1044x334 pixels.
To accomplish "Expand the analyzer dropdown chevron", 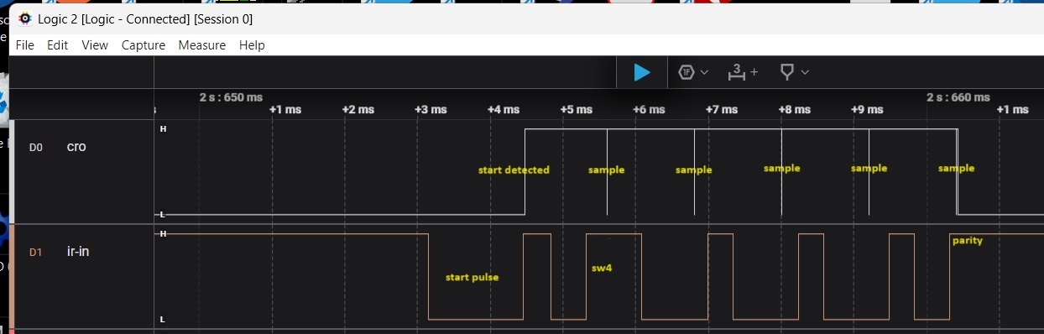I will point(704,72).
